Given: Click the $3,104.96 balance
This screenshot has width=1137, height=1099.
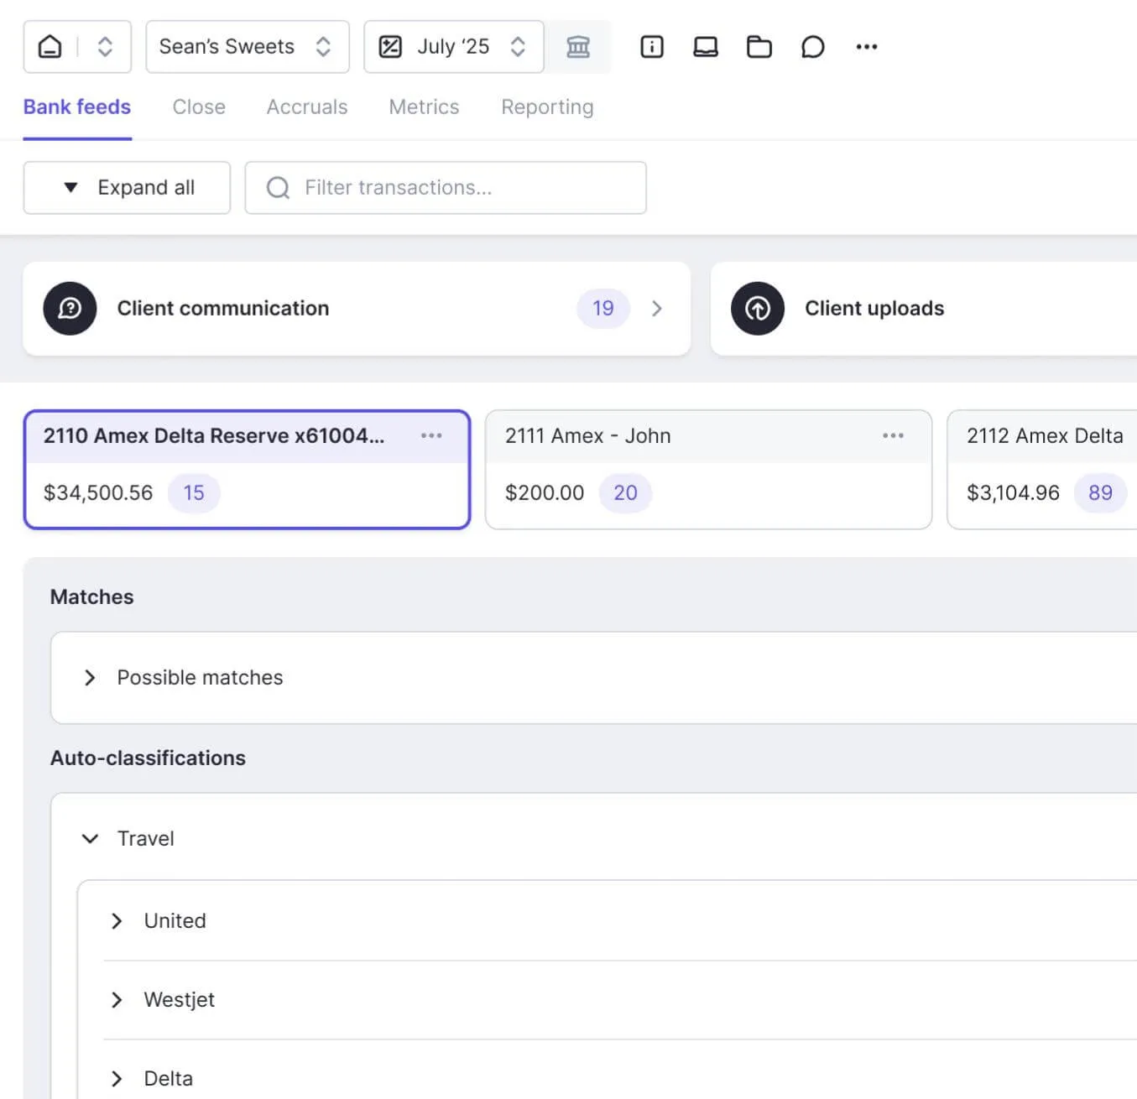Looking at the screenshot, I should click(1013, 492).
